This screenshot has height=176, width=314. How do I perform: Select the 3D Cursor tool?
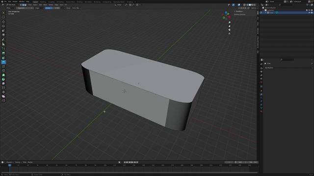3,17
